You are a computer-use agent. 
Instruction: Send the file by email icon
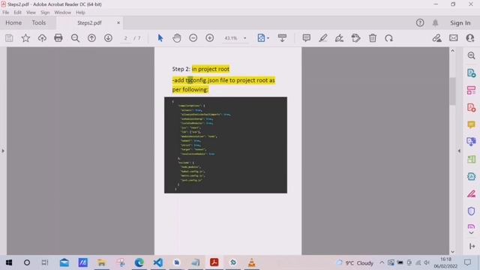[x=453, y=38]
